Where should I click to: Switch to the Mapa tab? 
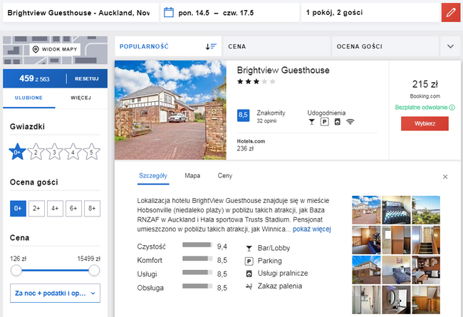pos(192,176)
